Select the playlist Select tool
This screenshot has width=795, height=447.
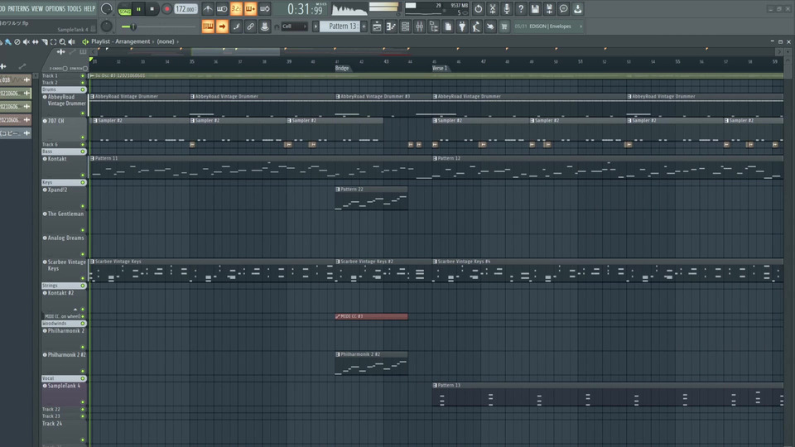click(x=53, y=42)
